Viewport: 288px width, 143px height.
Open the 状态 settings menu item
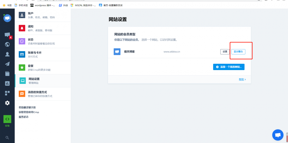(43, 41)
